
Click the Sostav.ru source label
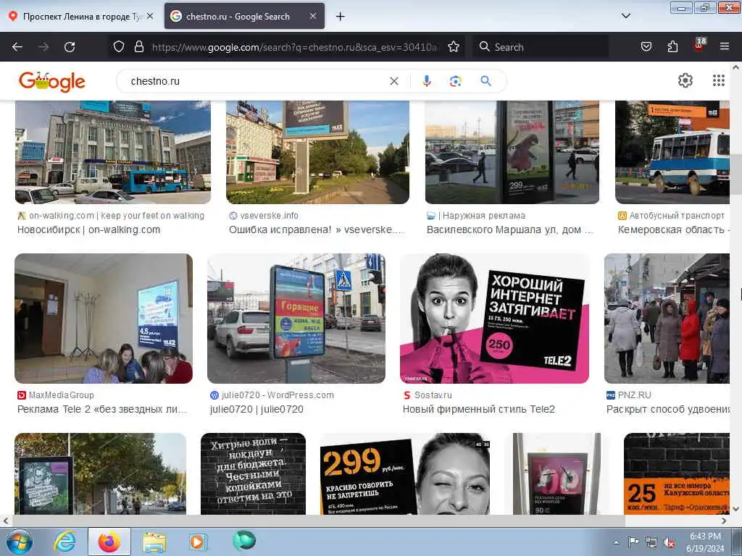[x=433, y=395]
